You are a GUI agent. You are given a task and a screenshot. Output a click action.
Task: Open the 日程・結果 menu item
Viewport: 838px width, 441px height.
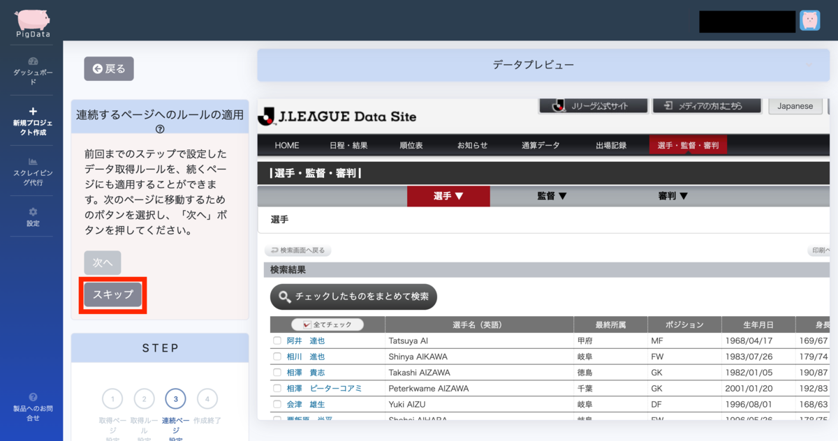coord(348,145)
